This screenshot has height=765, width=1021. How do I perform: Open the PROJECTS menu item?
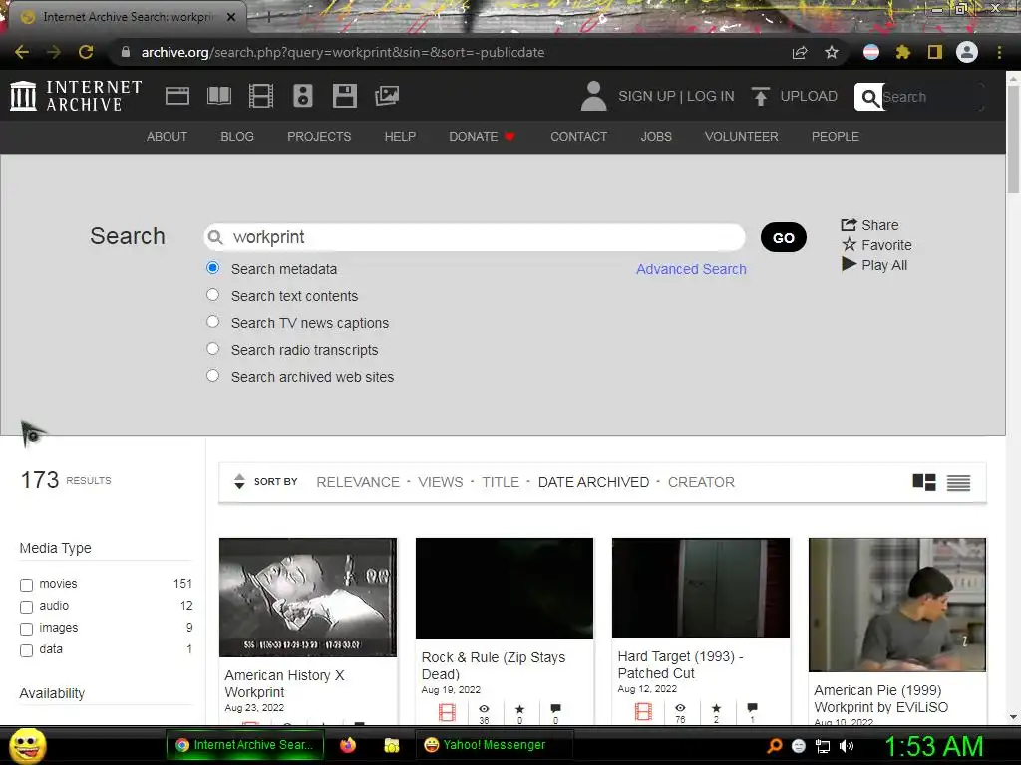pyautogui.click(x=319, y=137)
